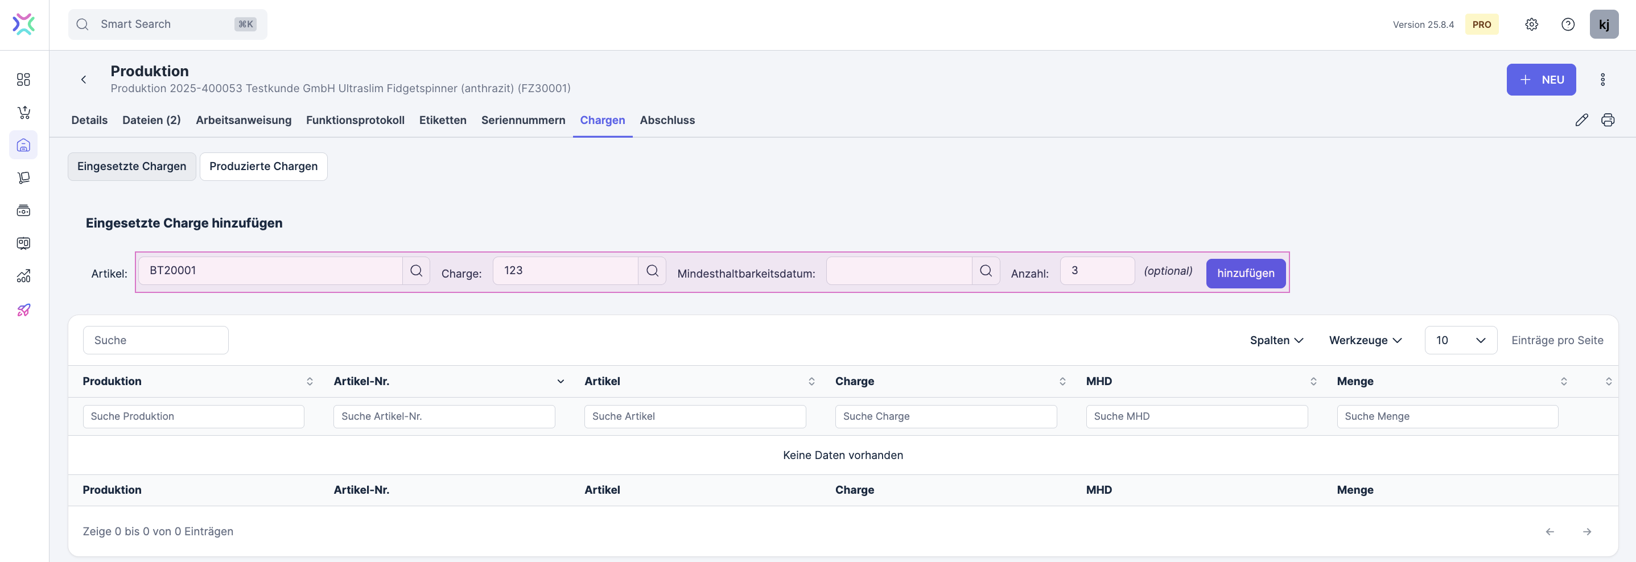1636x562 pixels.
Task: Toggle to Produzierte Chargen view
Action: 263,166
